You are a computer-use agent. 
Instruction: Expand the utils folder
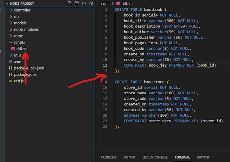coord(11,55)
